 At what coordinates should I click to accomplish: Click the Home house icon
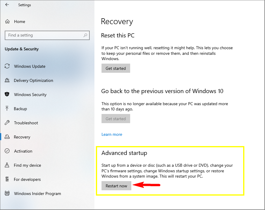[x=7, y=22]
